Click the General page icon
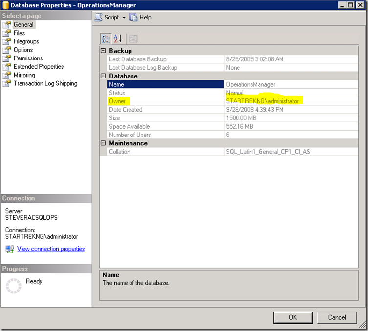The width and height of the screenshot is (368, 331). [7, 24]
